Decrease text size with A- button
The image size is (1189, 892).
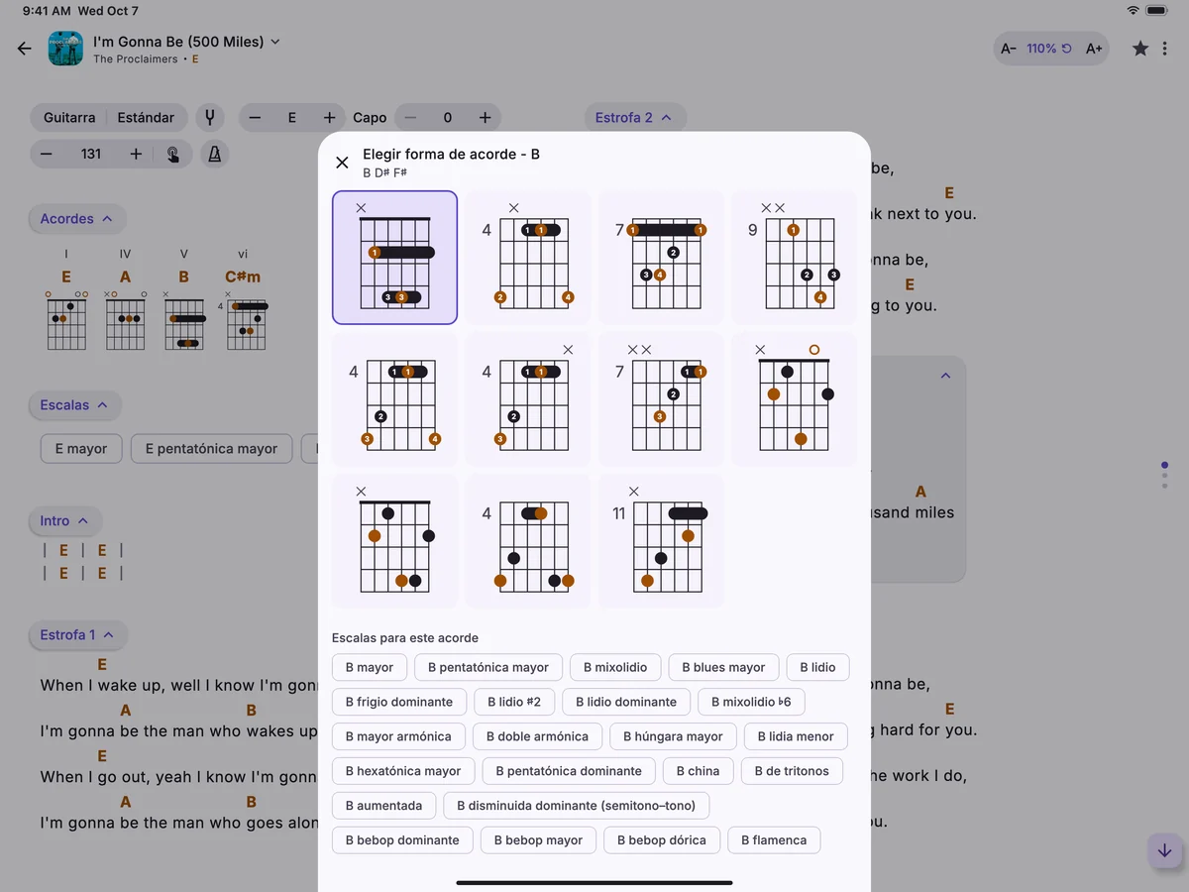[1009, 49]
